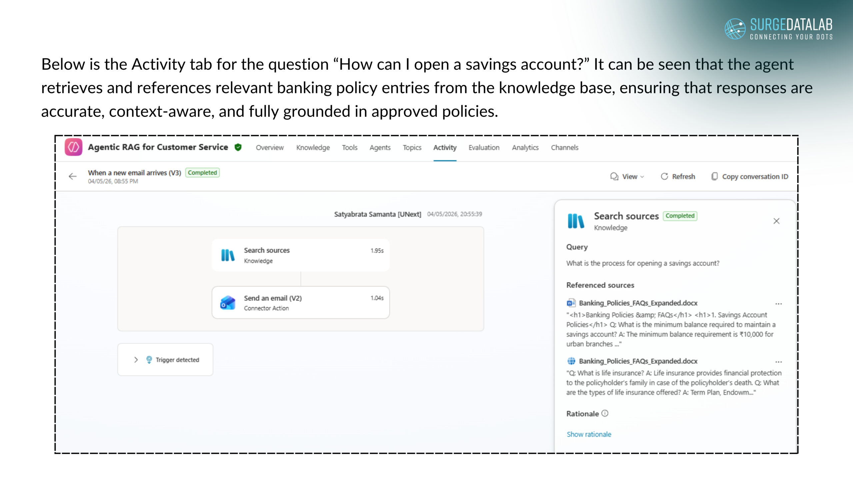Click the Send an email Outlook icon
This screenshot has width=853, height=480.
pyautogui.click(x=228, y=303)
